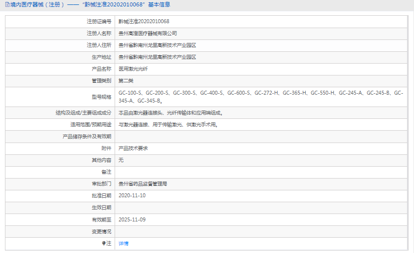The image size is (414, 253).
Task: Click the 型号规格 label
Action: [x=101, y=97]
